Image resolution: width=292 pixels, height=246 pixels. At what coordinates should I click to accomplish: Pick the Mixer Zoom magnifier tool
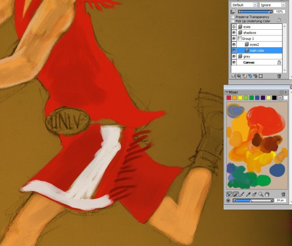(x=261, y=194)
